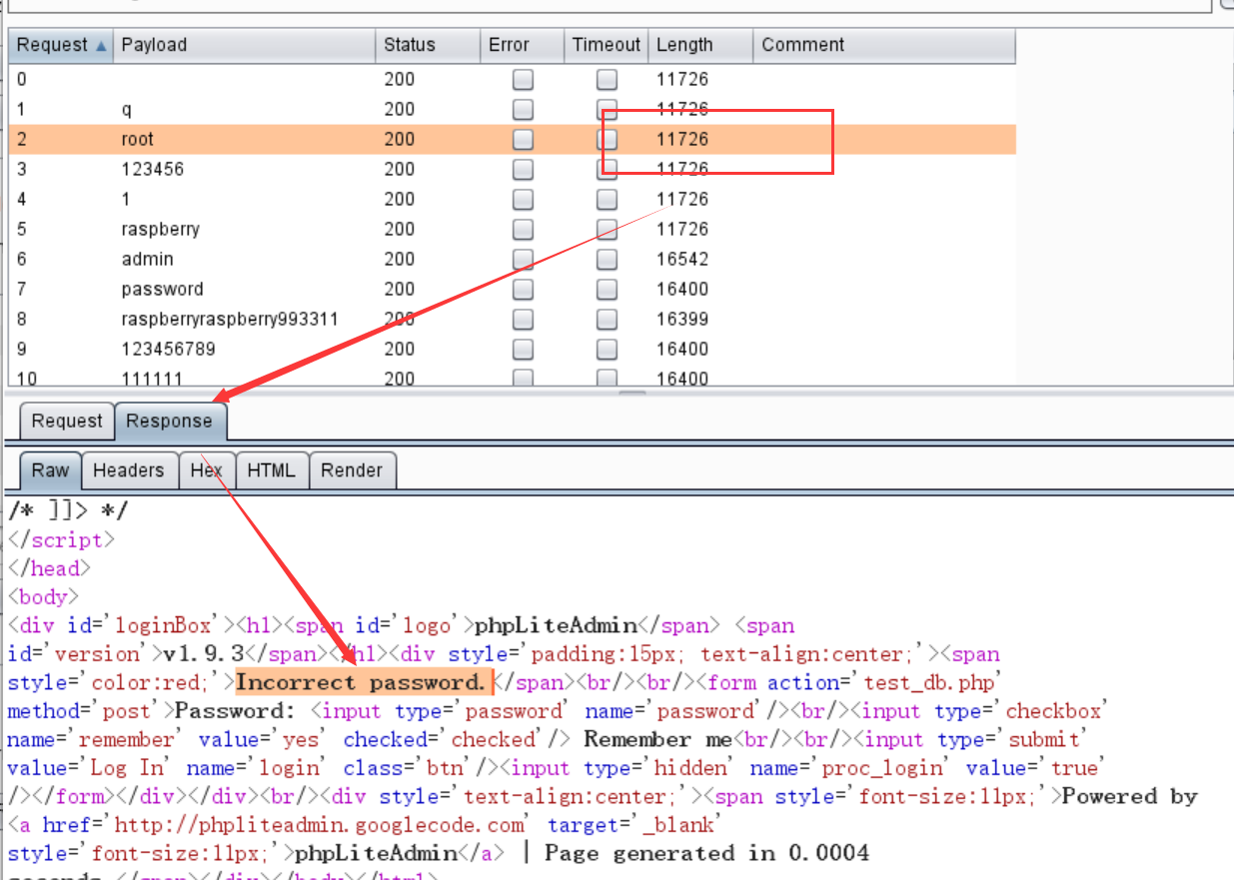Viewport: 1234px width, 880px height.
Task: Toggle Timeout checkbox for payload 123456789
Action: 607,350
